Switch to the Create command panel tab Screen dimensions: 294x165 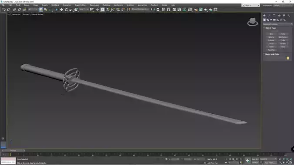click(x=264, y=16)
